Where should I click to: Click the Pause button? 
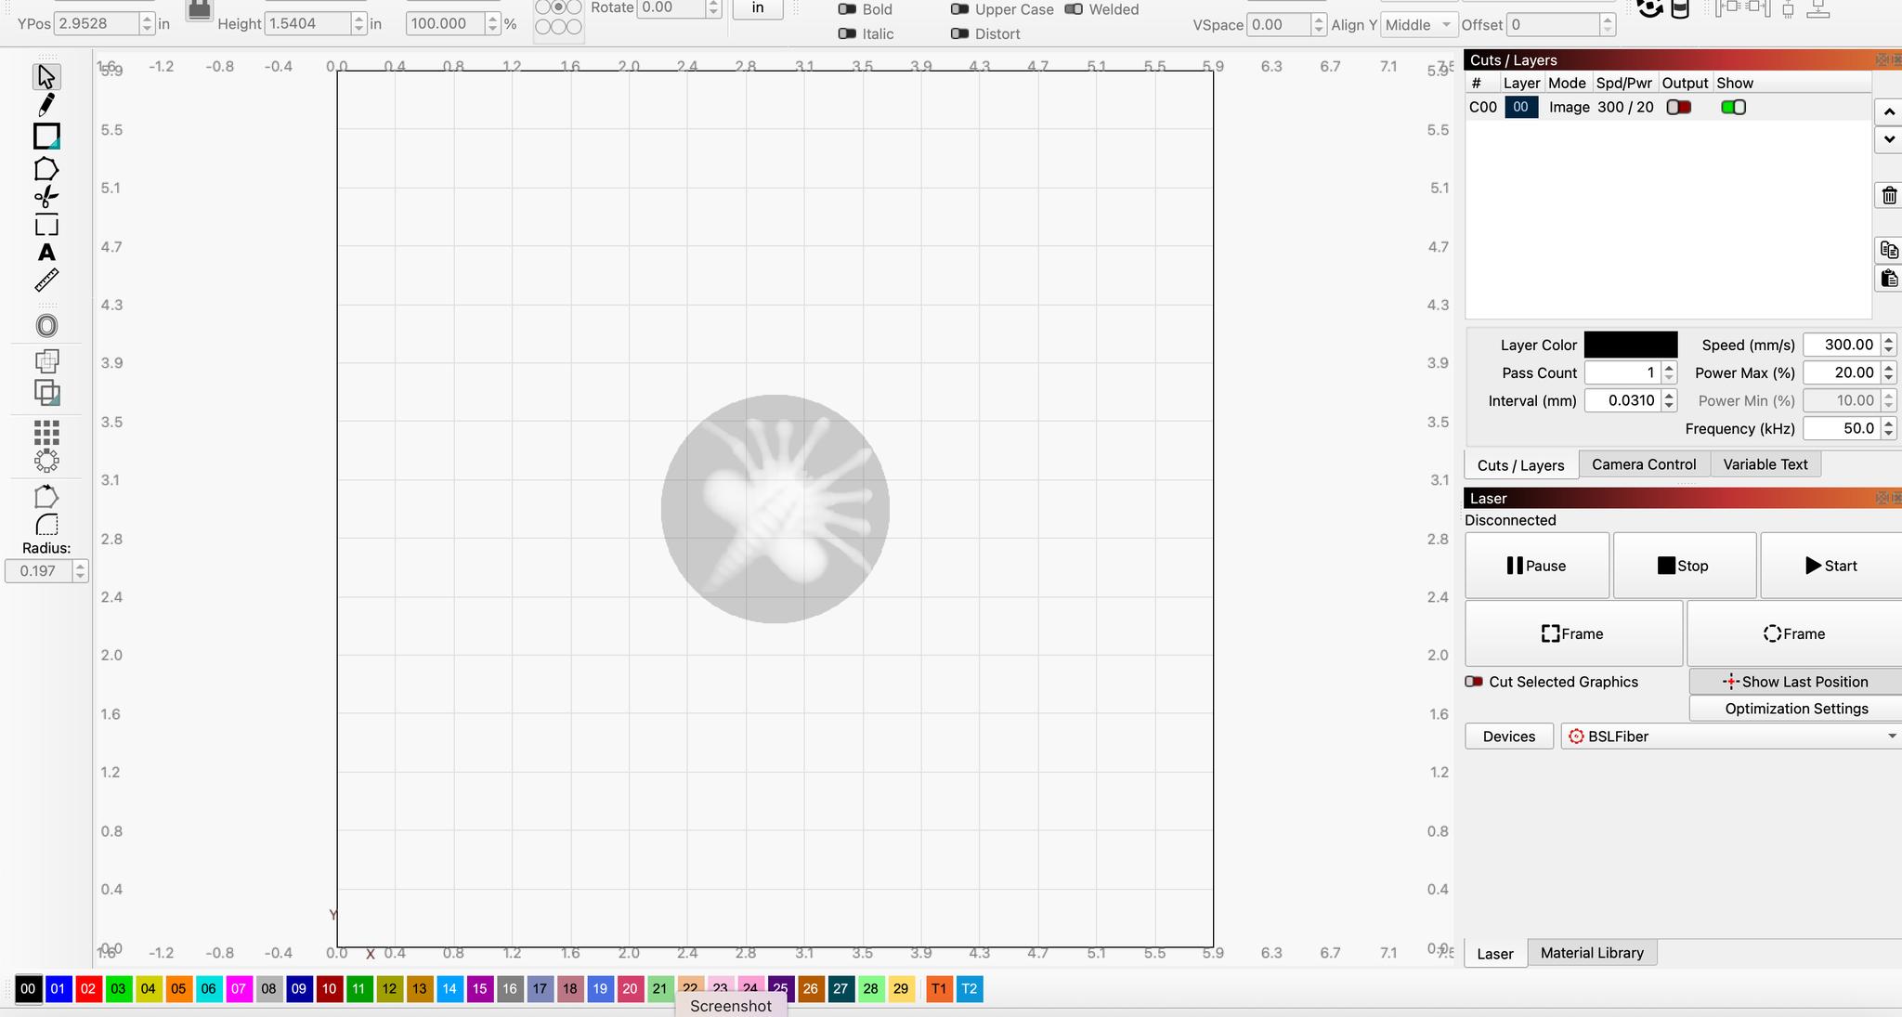pos(1537,566)
